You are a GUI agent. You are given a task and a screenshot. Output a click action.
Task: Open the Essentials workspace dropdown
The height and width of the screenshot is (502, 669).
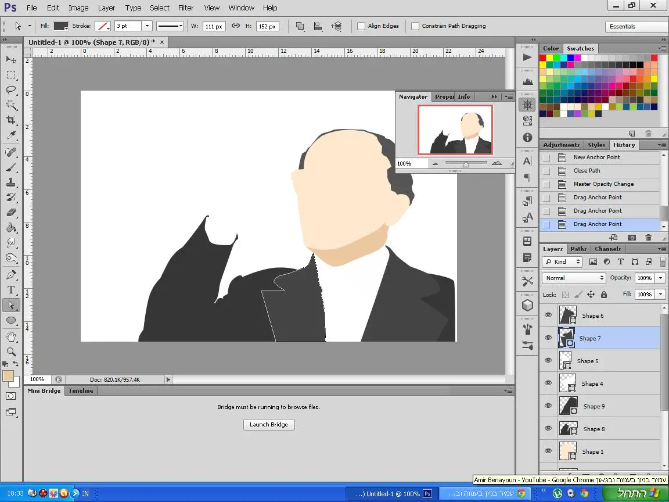coord(636,27)
